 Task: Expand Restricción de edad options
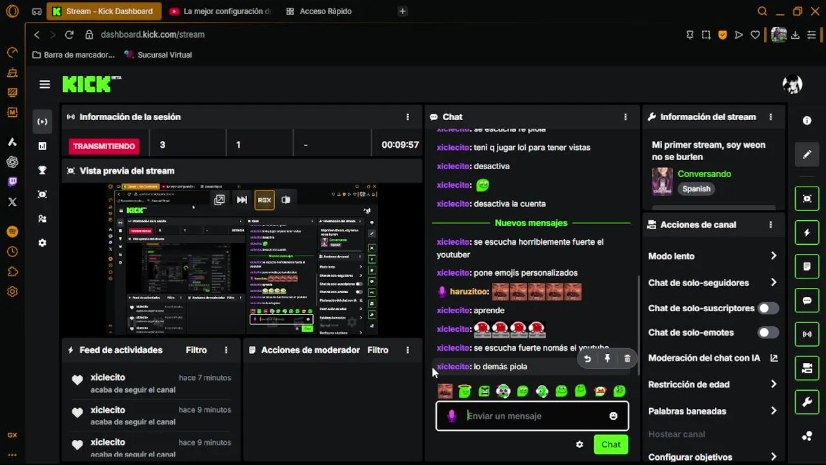773,384
